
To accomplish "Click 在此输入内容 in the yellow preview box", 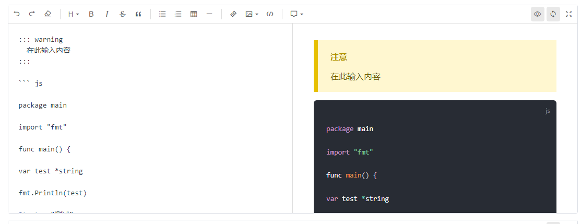I will pyautogui.click(x=355, y=77).
